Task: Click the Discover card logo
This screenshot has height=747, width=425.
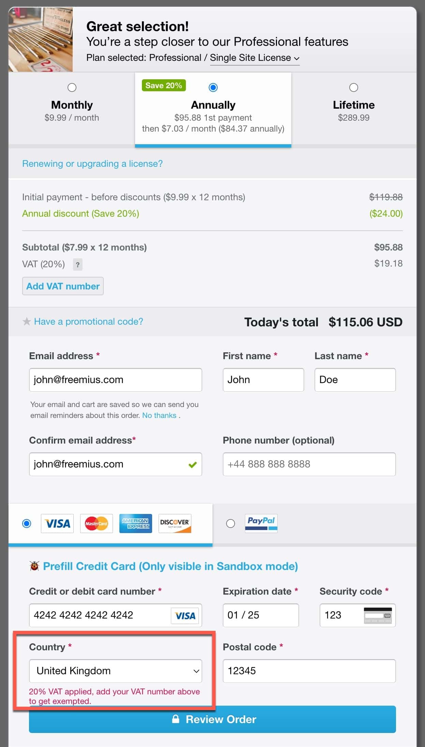Action: pyautogui.click(x=175, y=524)
